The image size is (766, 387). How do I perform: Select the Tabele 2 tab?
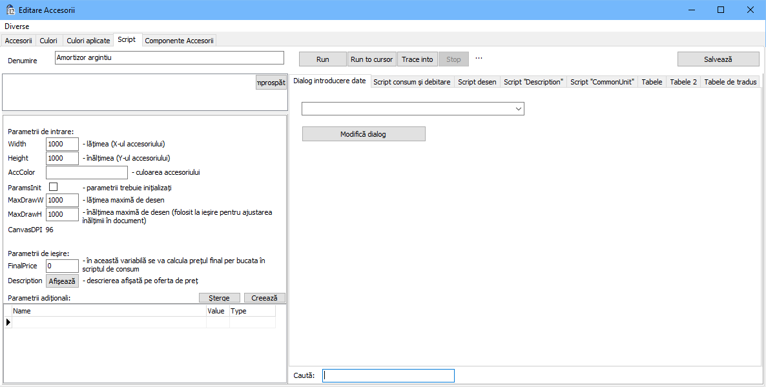683,82
